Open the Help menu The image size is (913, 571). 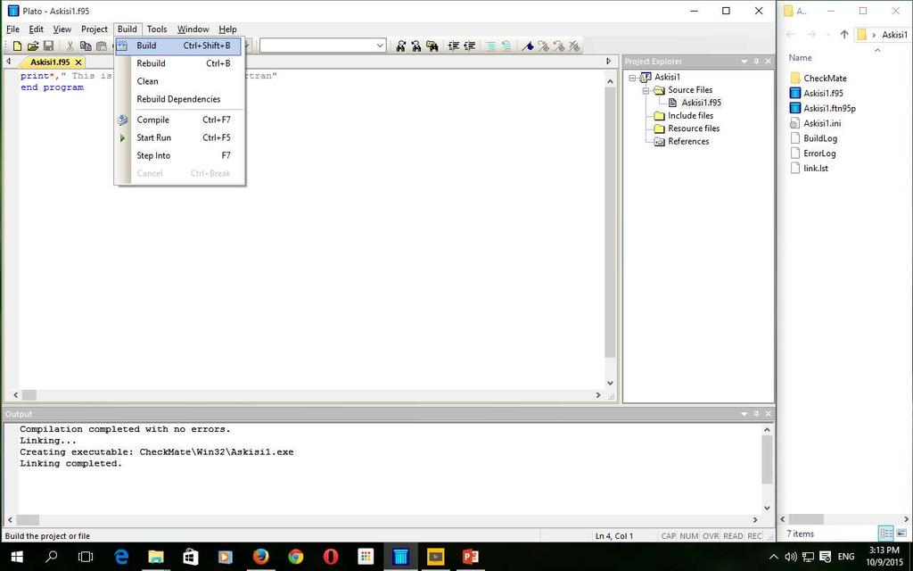coord(227,29)
